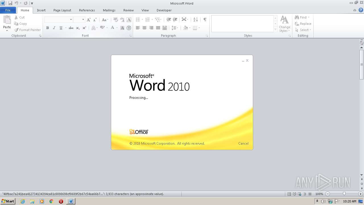Click the Multilevel List icon

click(157, 20)
